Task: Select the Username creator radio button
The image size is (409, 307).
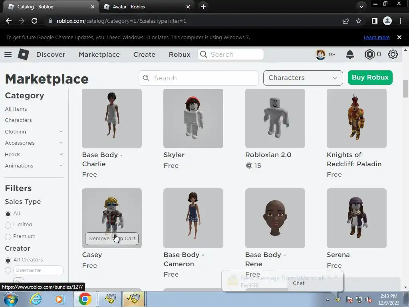Action: [x=8, y=270]
